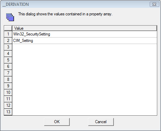
Task: Click the OK button
Action: [57, 122]
